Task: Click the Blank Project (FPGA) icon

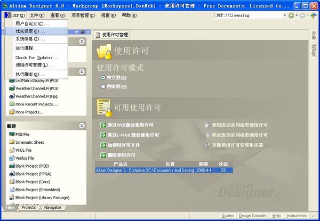Action: click(11, 174)
